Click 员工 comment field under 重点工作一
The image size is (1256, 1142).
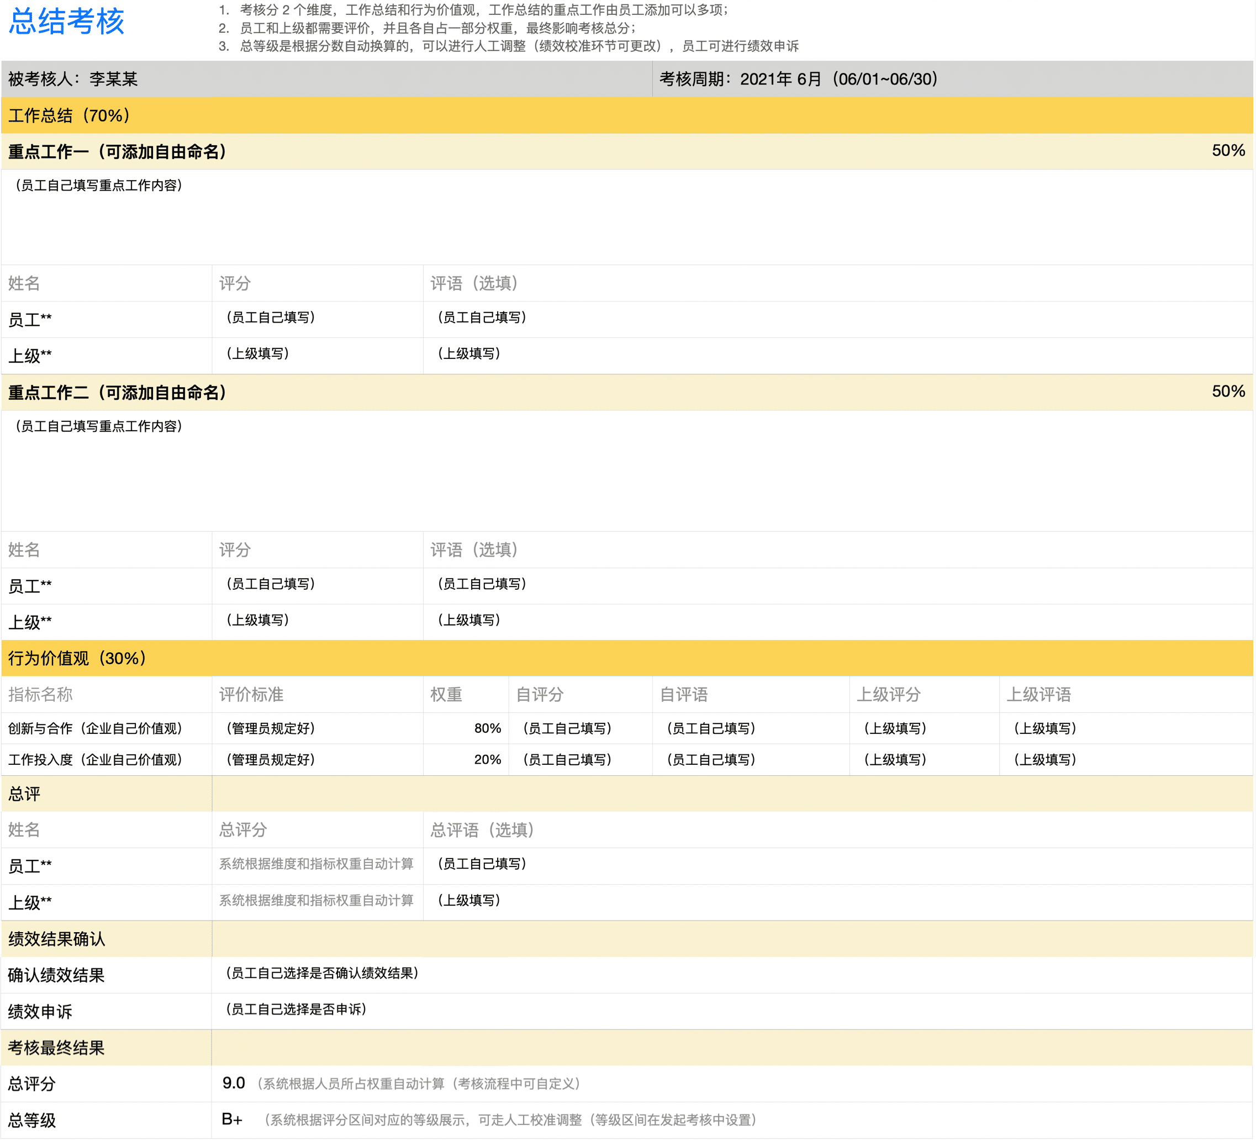point(838,320)
